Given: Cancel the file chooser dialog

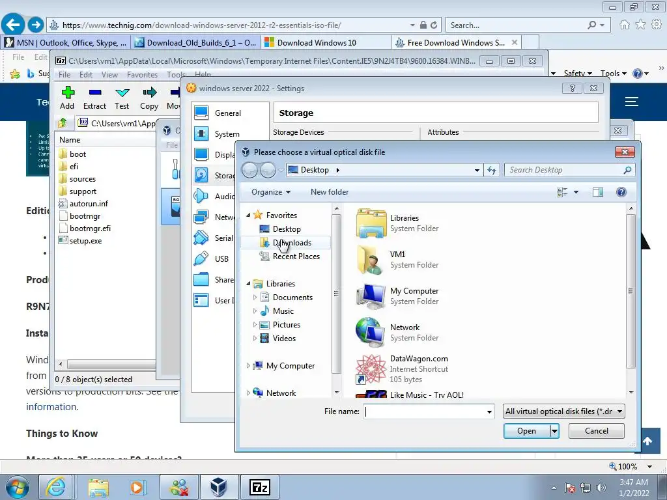Looking at the screenshot, I should [597, 431].
